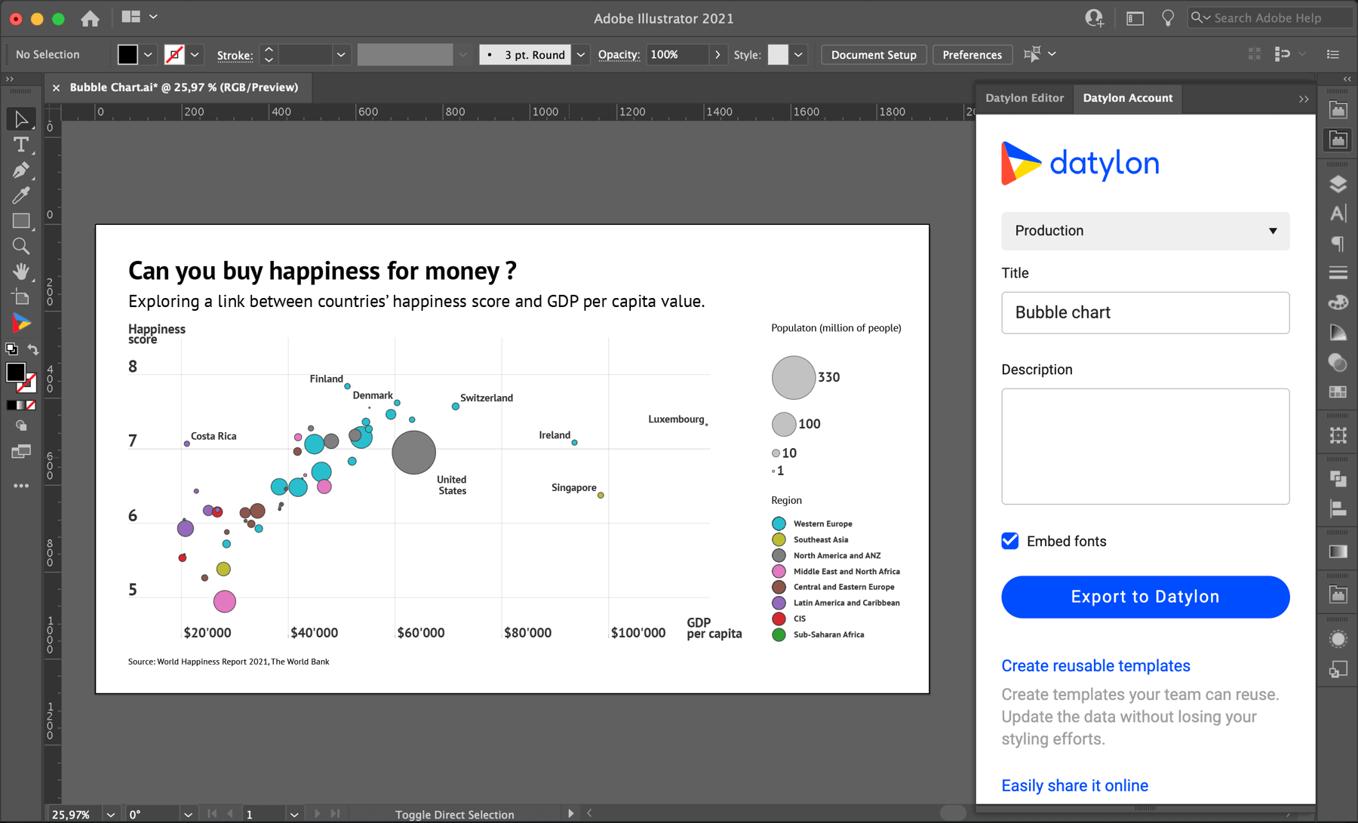This screenshot has width=1358, height=823.
Task: Click the Export to Datylon button
Action: click(x=1144, y=596)
